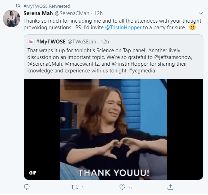Click the #MyTWOSE Retweeted label

click(x=47, y=6)
